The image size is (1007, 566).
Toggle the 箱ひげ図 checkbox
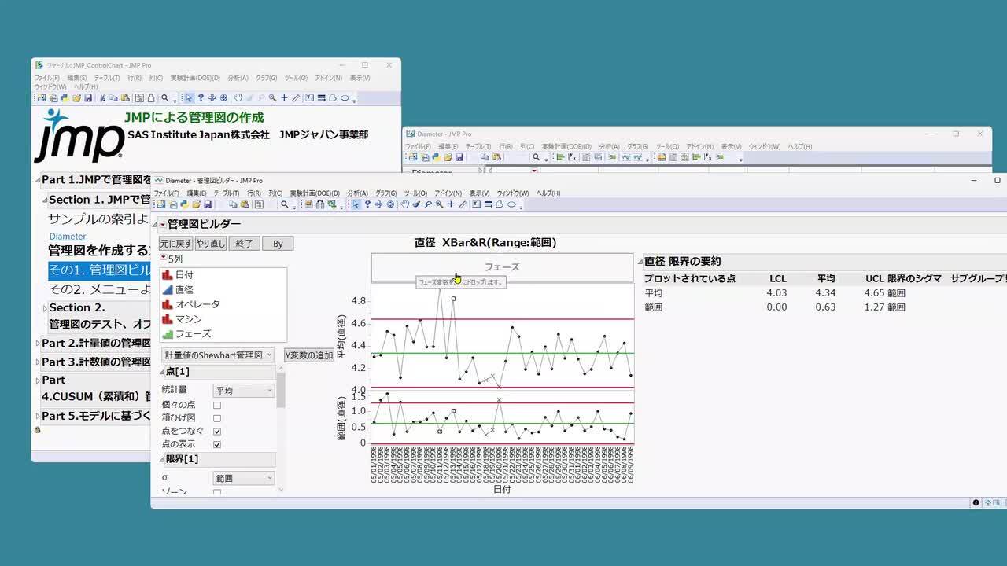(217, 418)
